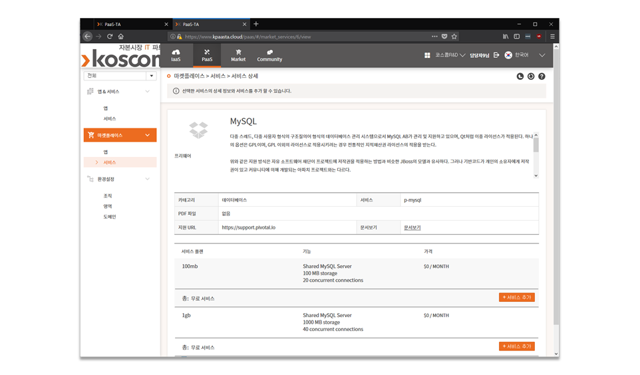Click the 마켓플레이스 cart icon

point(90,135)
